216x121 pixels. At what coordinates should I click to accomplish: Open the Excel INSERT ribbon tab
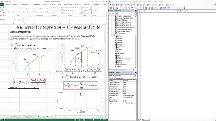pos(15,4)
